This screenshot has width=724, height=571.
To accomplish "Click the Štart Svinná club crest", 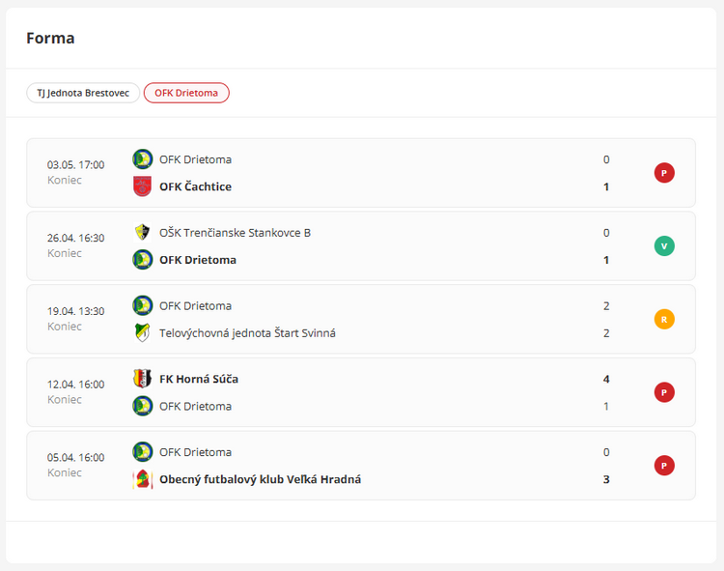I will (x=142, y=333).
